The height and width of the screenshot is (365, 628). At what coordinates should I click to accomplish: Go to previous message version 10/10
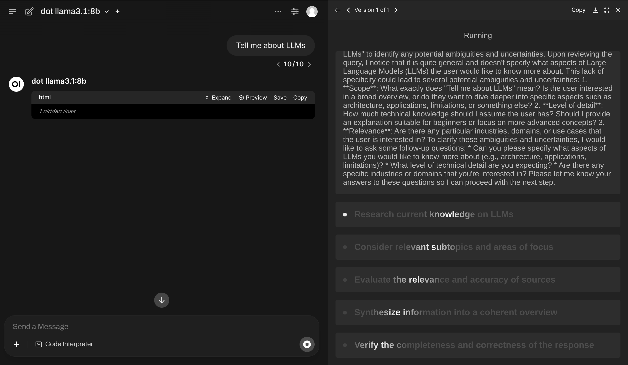[x=278, y=64]
